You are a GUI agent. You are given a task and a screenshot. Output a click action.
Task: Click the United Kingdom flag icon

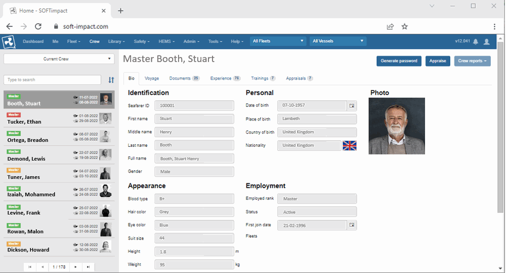tap(350, 145)
